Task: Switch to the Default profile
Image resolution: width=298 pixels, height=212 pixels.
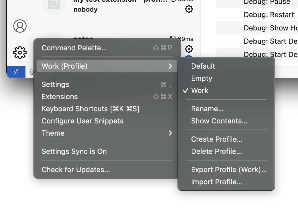Action: [x=203, y=66]
